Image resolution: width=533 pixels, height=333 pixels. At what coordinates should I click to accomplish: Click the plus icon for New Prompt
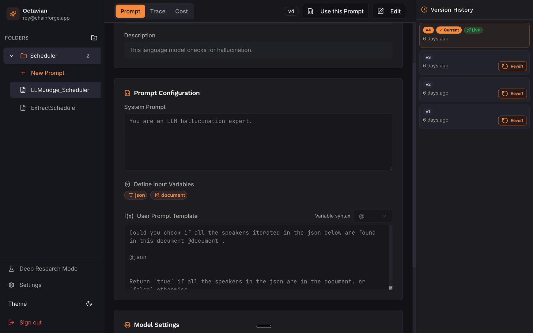23,73
